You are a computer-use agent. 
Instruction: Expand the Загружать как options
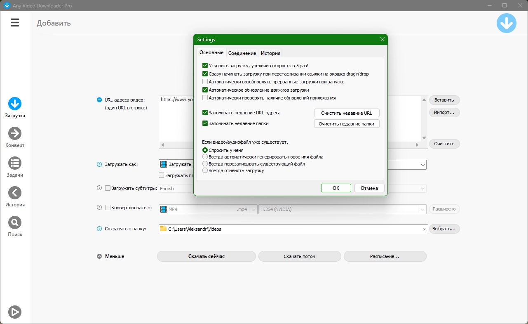click(99, 164)
